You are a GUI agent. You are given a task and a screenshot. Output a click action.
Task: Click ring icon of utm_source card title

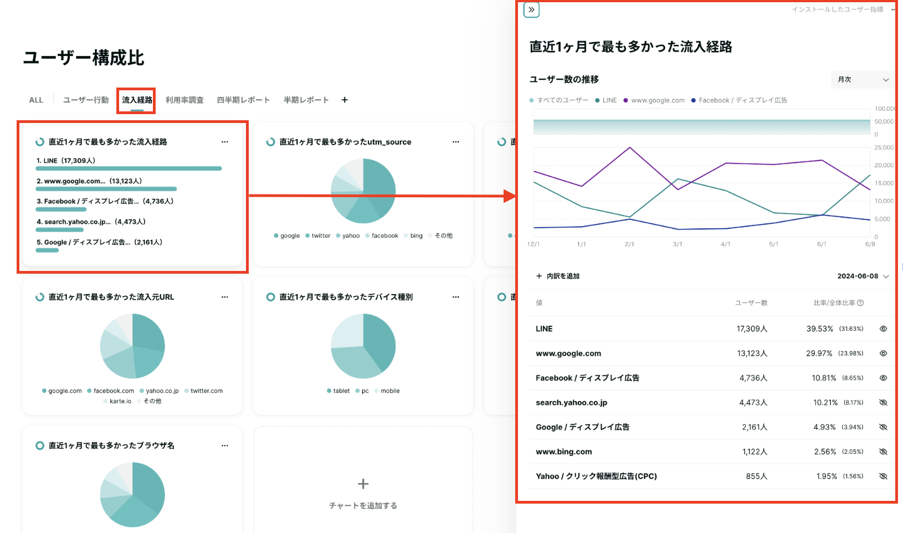[270, 142]
